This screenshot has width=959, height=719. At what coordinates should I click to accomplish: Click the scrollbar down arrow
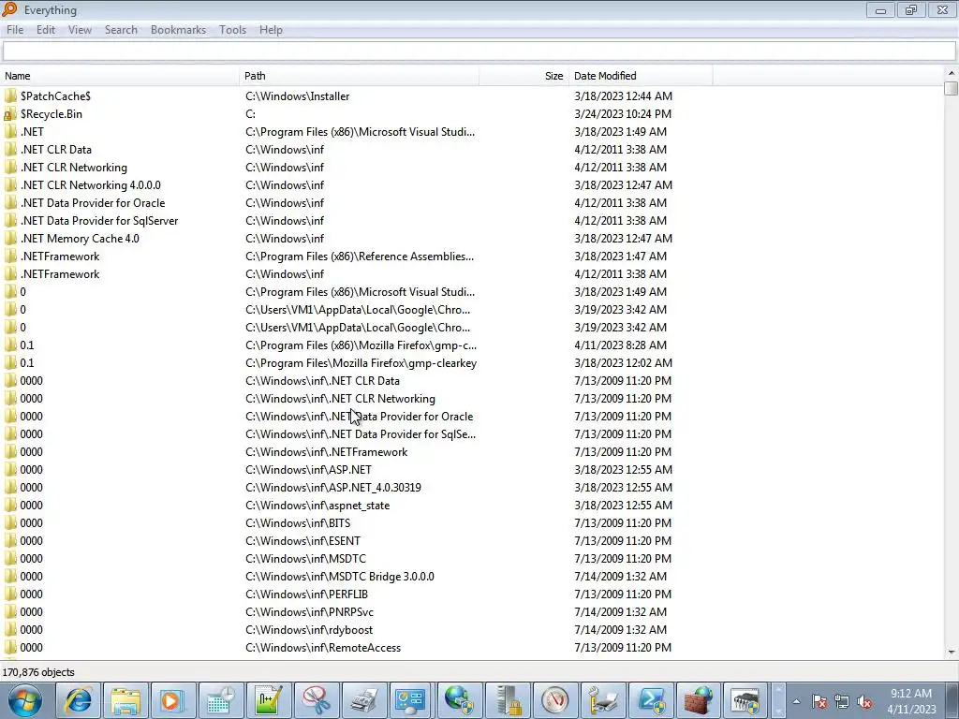pyautogui.click(x=951, y=652)
